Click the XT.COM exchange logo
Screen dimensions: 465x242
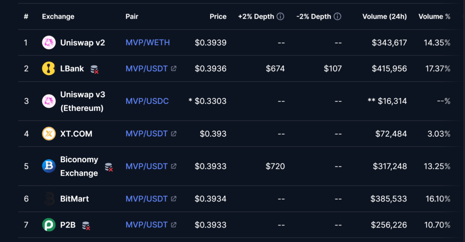tap(49, 133)
